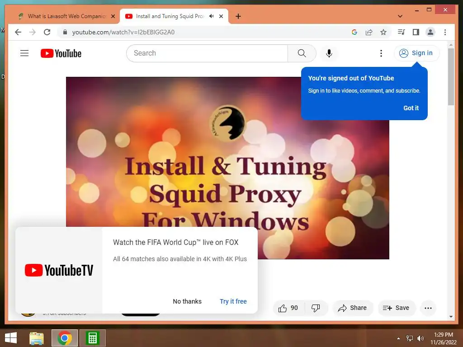The image size is (463, 347).
Task: Click the Sign in button
Action: [416, 53]
